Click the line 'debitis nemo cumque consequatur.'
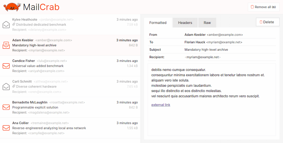Screen dimensions: 283x143 tap(179, 70)
